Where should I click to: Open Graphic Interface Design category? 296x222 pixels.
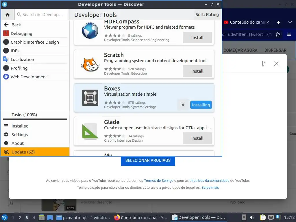pos(35,42)
